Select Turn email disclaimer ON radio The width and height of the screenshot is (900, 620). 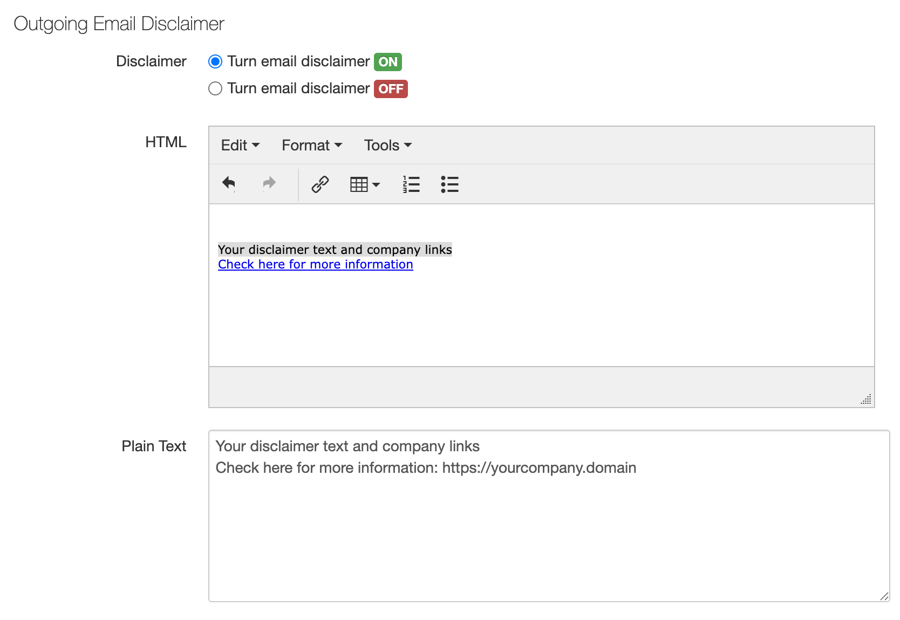point(215,61)
